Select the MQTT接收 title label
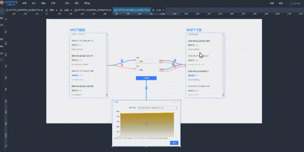Screen dimensions: 304x152 [x=78, y=30]
